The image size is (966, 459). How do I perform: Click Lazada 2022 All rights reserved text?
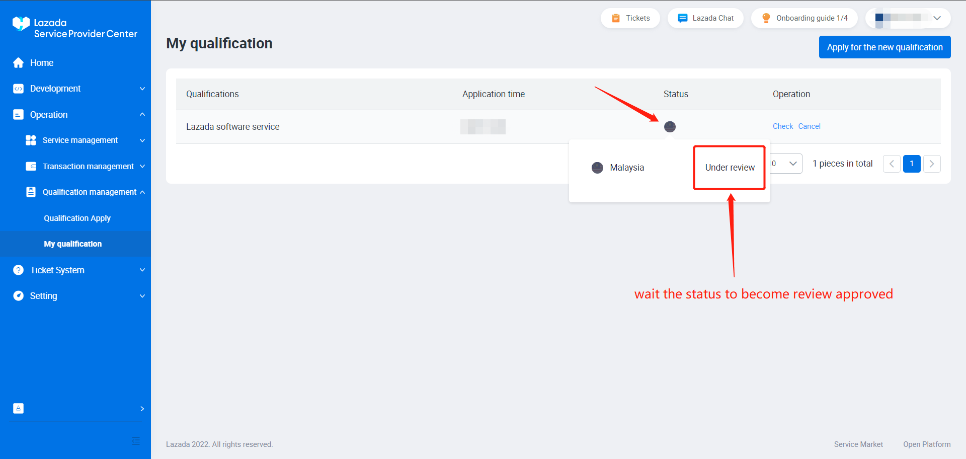[x=219, y=444]
